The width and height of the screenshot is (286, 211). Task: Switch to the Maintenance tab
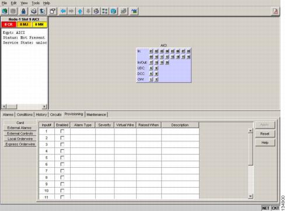tap(96, 115)
